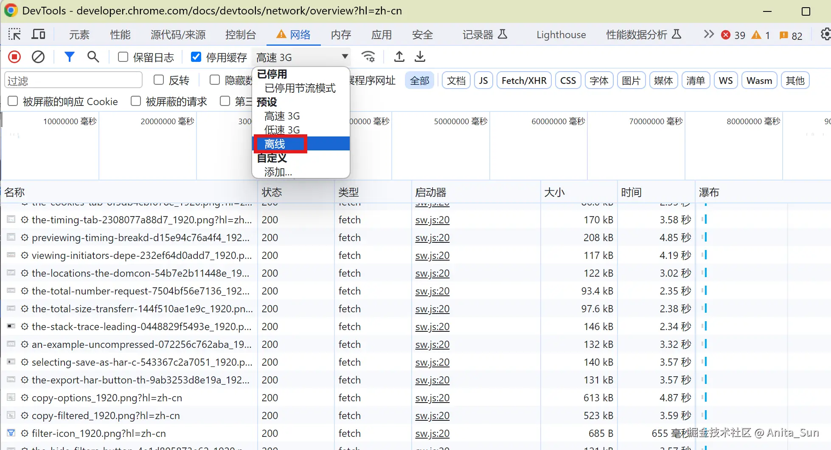Image resolution: width=831 pixels, height=450 pixels.
Task: Switch to the 性能 tab
Action: point(121,35)
